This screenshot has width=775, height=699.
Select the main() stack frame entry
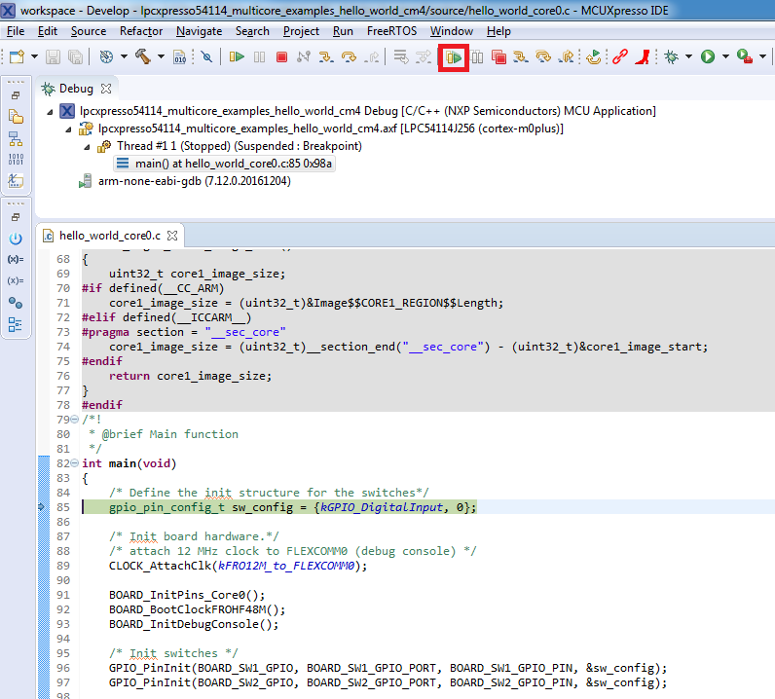234,164
